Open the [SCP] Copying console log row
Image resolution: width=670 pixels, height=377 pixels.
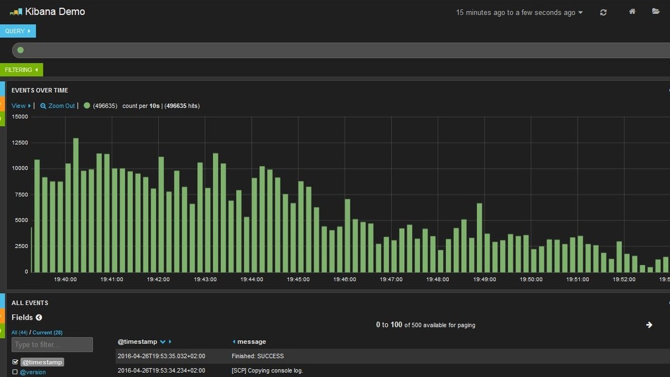pyautogui.click(x=393, y=370)
